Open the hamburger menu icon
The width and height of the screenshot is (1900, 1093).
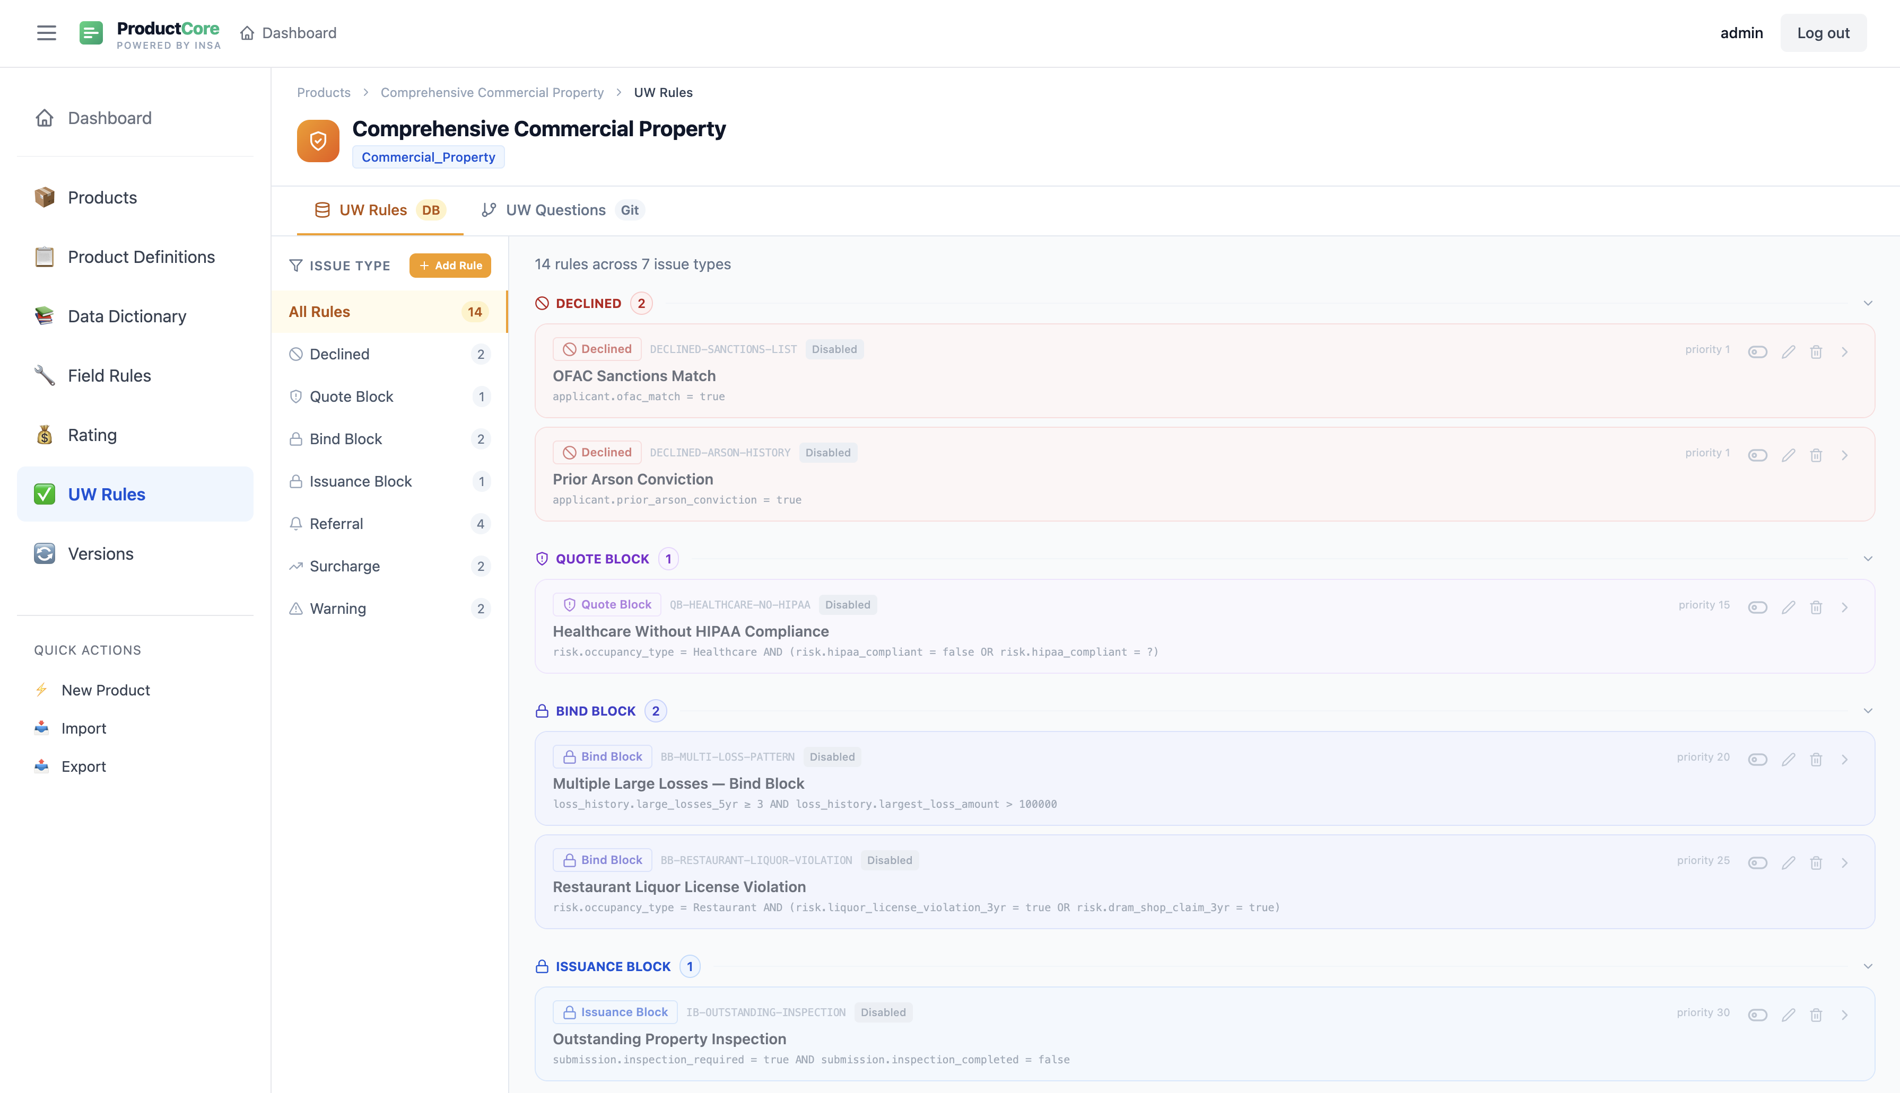click(47, 33)
